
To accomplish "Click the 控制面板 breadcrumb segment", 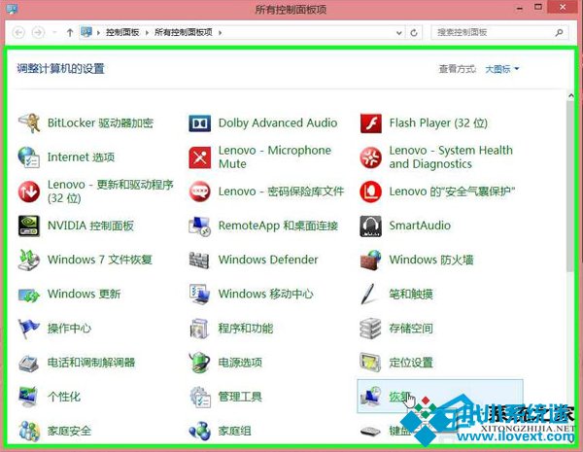I will click(122, 32).
